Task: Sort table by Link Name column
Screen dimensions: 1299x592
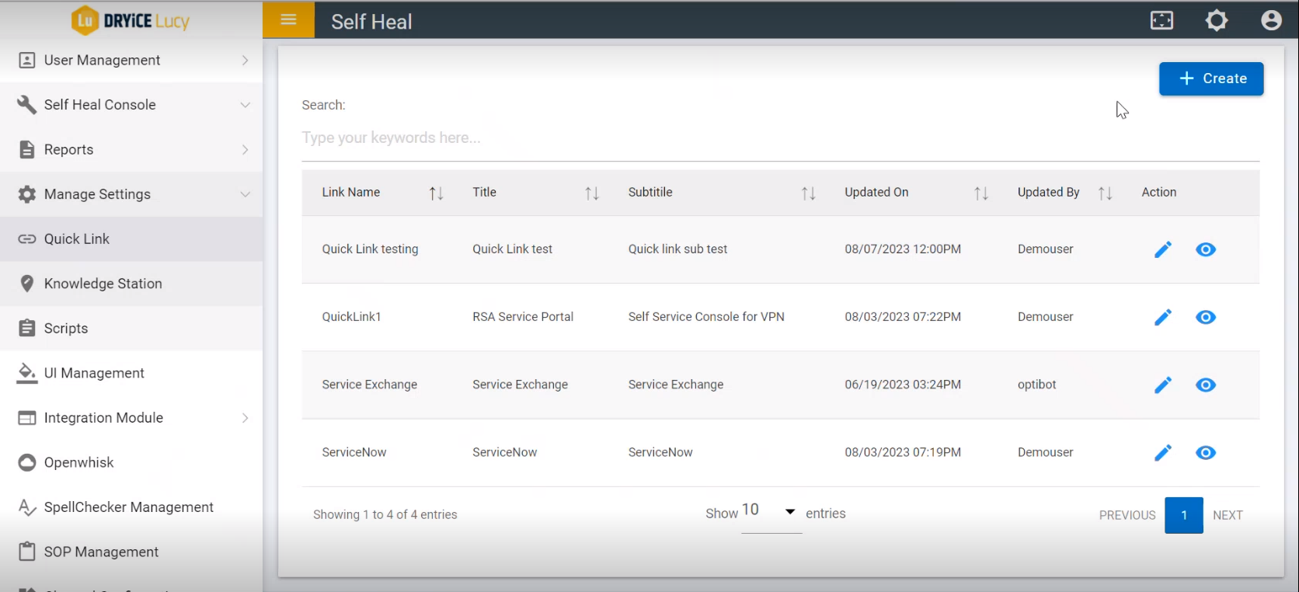Action: (x=436, y=193)
